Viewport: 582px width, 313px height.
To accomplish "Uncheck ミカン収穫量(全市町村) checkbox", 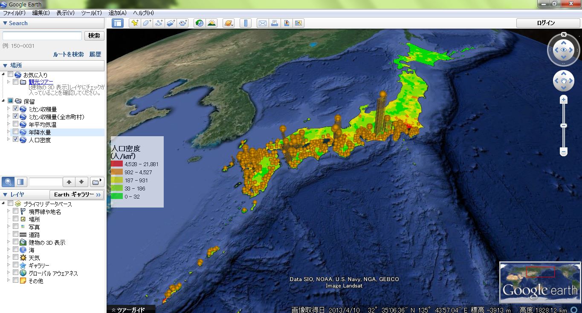I will 16,117.
